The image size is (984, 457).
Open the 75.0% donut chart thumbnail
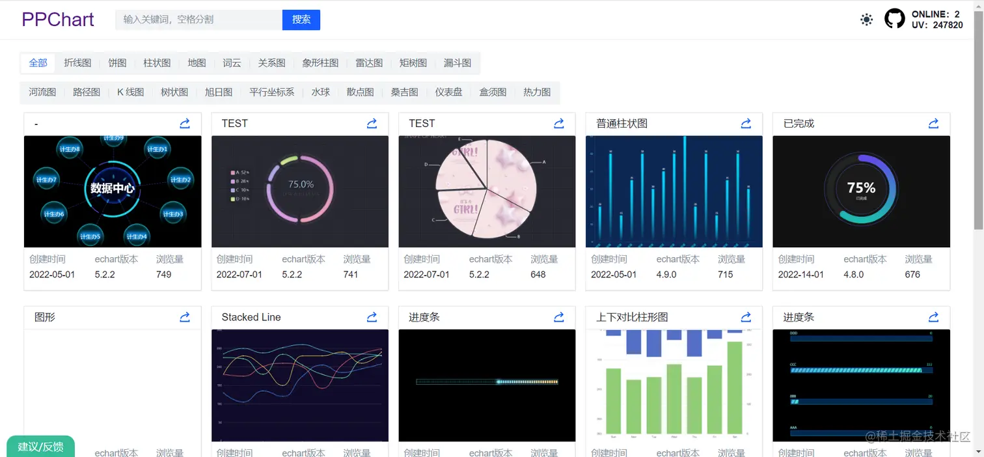(300, 191)
